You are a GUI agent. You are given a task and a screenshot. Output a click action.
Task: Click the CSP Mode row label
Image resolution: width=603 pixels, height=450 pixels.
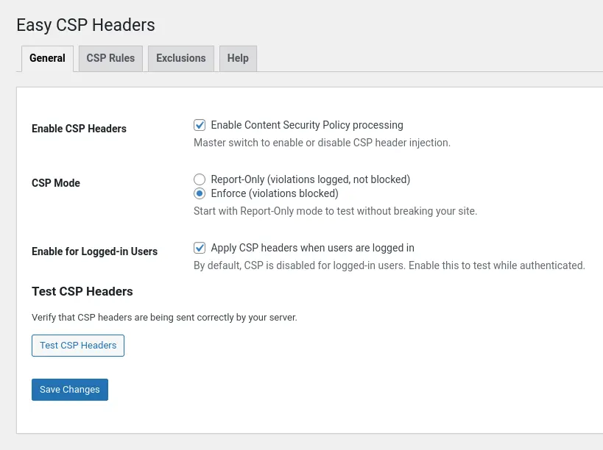point(56,183)
